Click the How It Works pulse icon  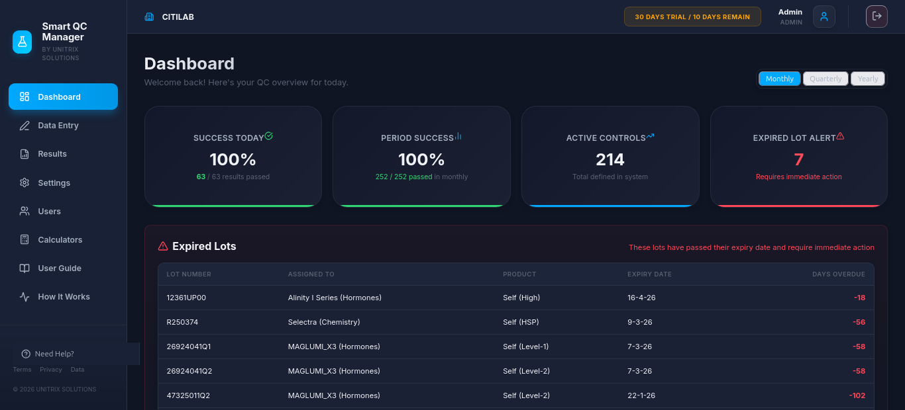click(x=25, y=297)
